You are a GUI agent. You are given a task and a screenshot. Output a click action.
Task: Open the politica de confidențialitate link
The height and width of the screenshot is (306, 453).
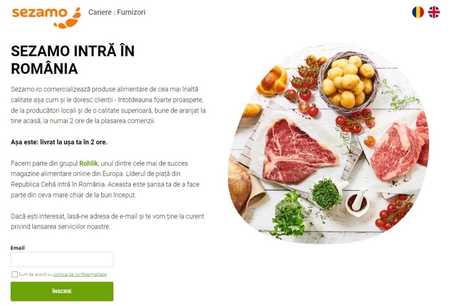(x=80, y=274)
